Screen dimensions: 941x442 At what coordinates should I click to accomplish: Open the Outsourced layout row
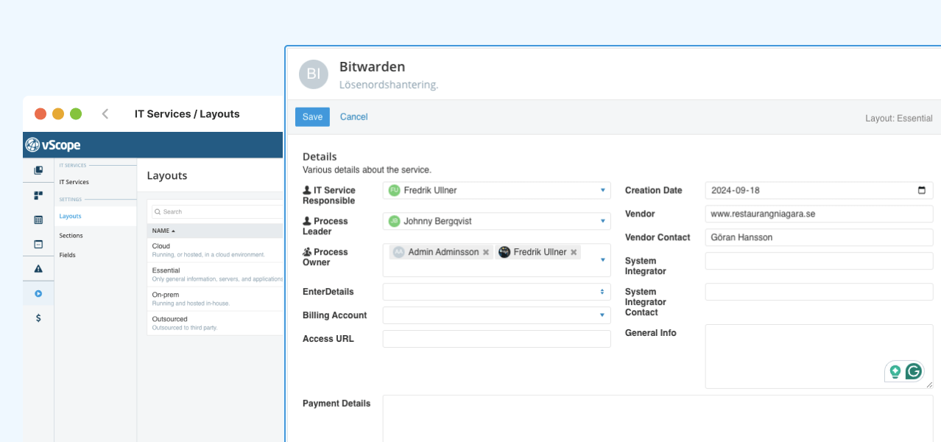(215, 323)
